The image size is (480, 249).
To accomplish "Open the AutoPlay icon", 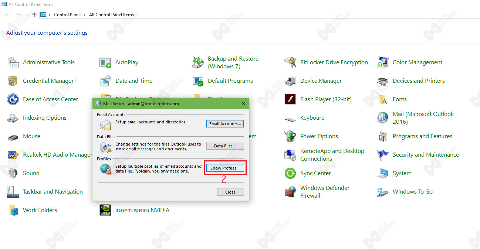I will (105, 62).
